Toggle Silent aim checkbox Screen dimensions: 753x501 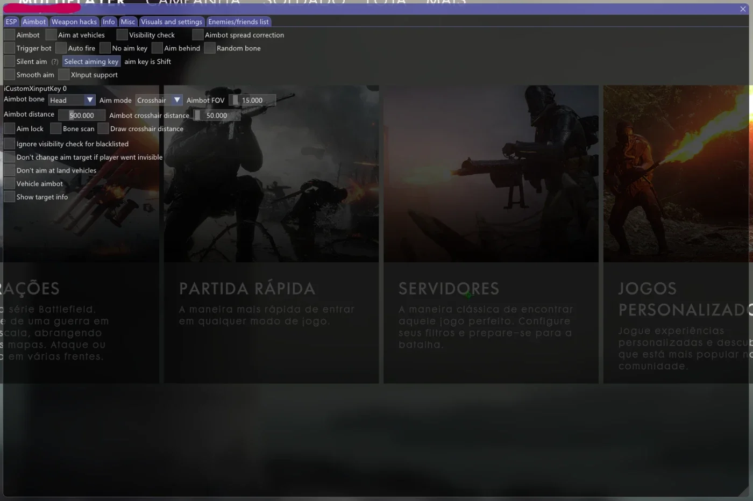pyautogui.click(x=9, y=61)
